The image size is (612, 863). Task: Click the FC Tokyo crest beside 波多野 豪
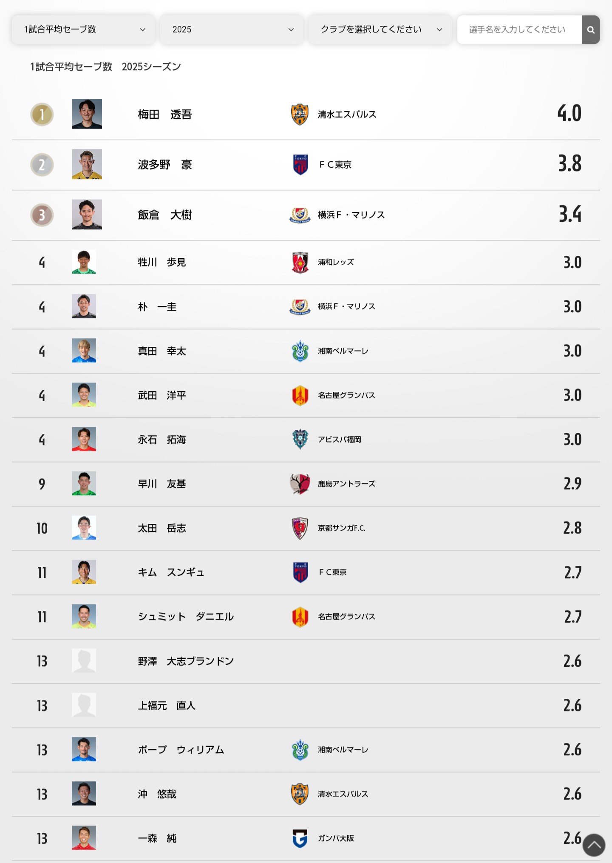[x=300, y=165]
